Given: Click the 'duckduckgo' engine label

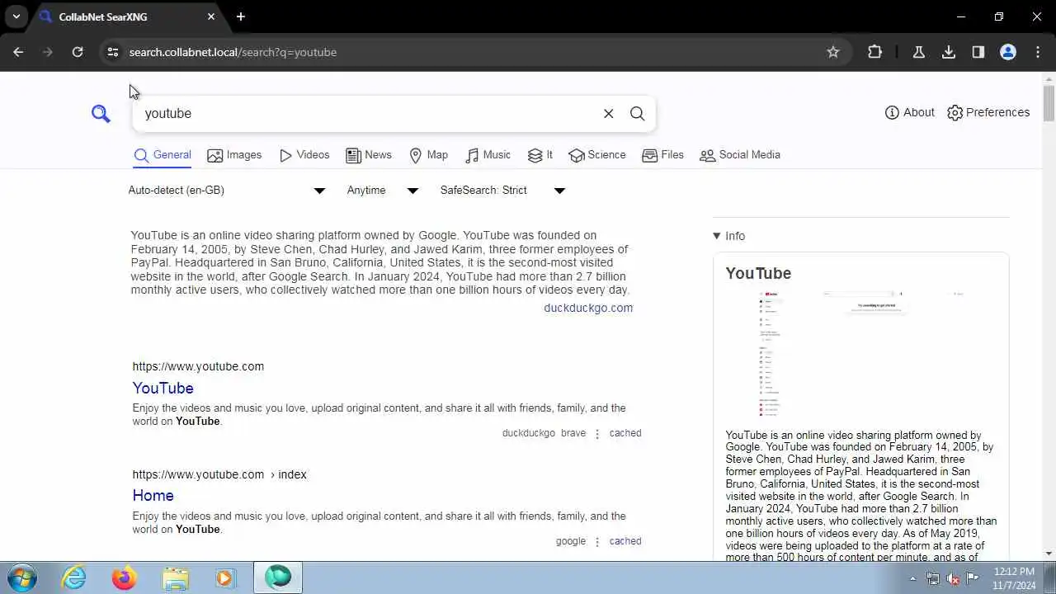Looking at the screenshot, I should click(x=529, y=433).
